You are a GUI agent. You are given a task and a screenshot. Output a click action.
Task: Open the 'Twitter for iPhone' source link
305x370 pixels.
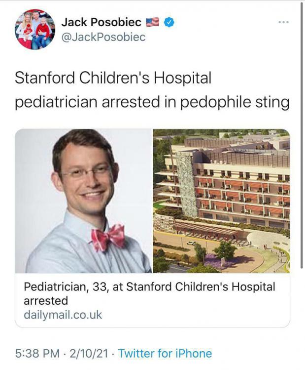(165, 353)
